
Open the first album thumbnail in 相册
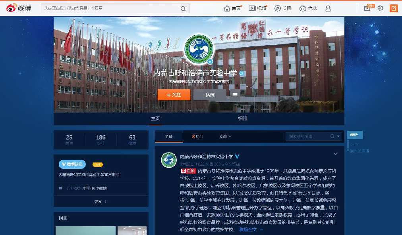tap(85, 231)
